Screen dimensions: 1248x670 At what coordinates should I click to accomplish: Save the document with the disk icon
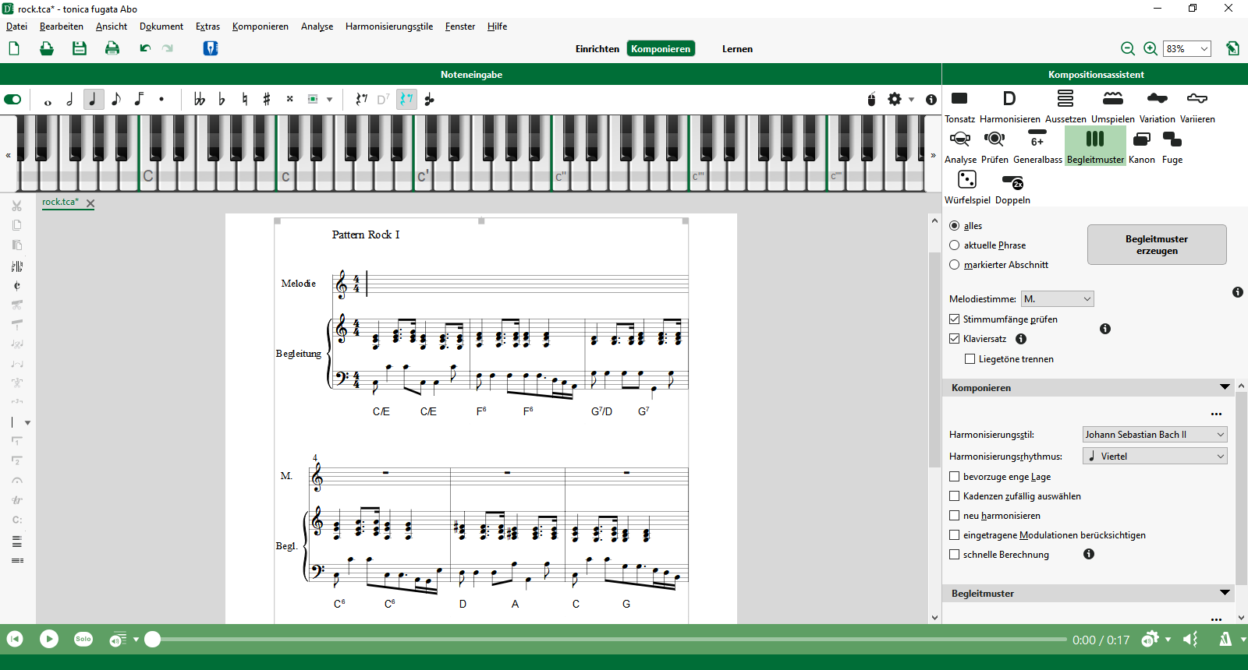[80, 48]
